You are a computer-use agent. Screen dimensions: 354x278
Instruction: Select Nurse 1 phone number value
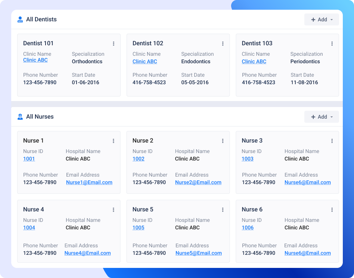coord(40,182)
